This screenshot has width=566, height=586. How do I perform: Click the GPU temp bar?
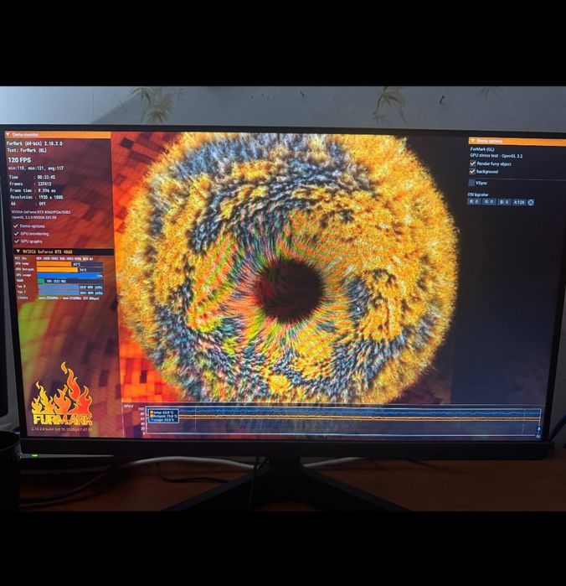69,264
